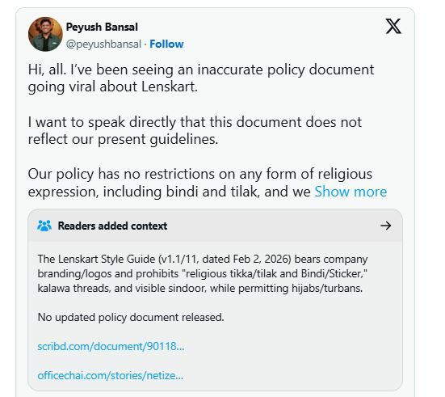Image resolution: width=445 pixels, height=397 pixels.
Task: Click 'No updated policy document released.' text
Action: click(131, 318)
